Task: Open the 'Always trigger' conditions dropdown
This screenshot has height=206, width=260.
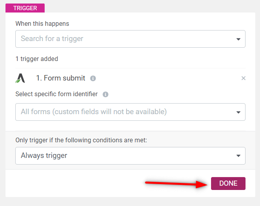Action: (x=125, y=156)
